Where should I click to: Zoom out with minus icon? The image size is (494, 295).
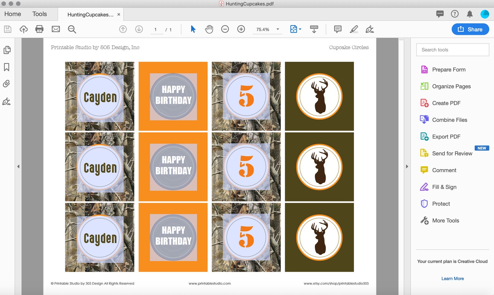click(x=225, y=29)
